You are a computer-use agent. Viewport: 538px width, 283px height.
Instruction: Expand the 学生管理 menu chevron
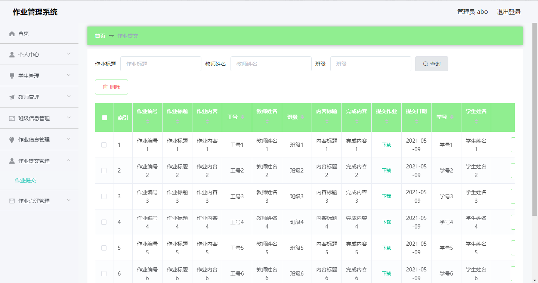pos(69,75)
